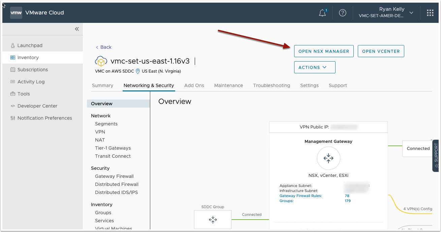The width and height of the screenshot is (441, 232).
Task: Open the Troubleshooting tab
Action: 272,85
